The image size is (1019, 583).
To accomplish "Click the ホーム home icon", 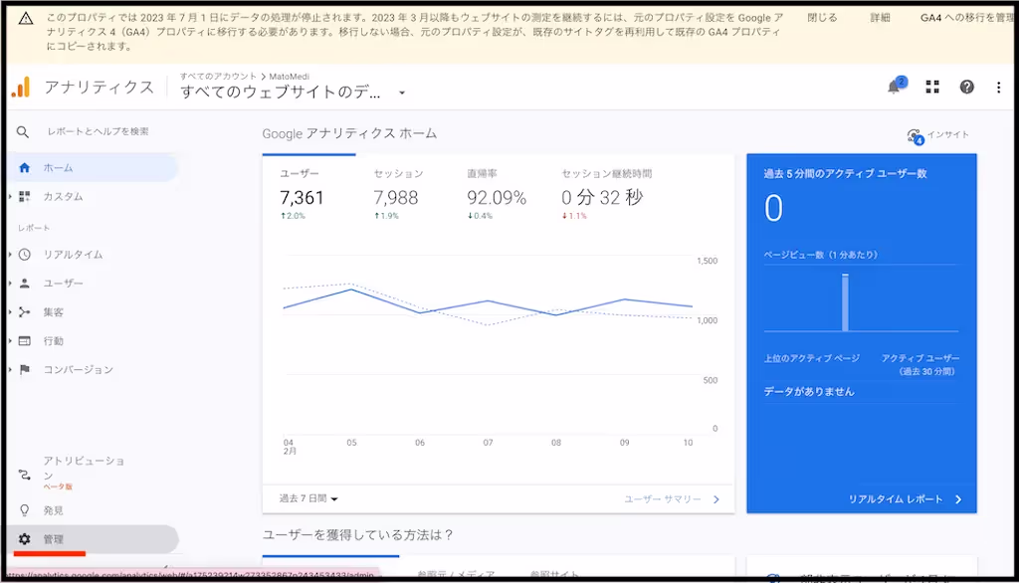I will [x=24, y=168].
